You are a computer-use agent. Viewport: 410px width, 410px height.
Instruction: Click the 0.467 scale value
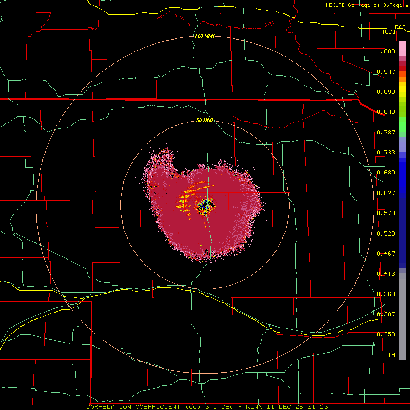pos(386,254)
